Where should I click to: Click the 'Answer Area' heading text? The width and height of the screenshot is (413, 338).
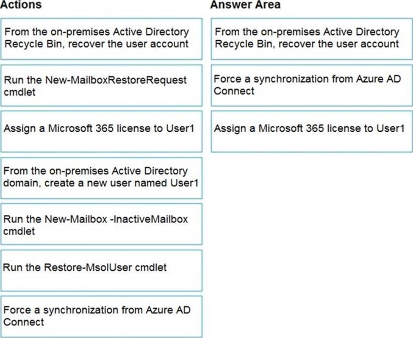[x=245, y=5]
